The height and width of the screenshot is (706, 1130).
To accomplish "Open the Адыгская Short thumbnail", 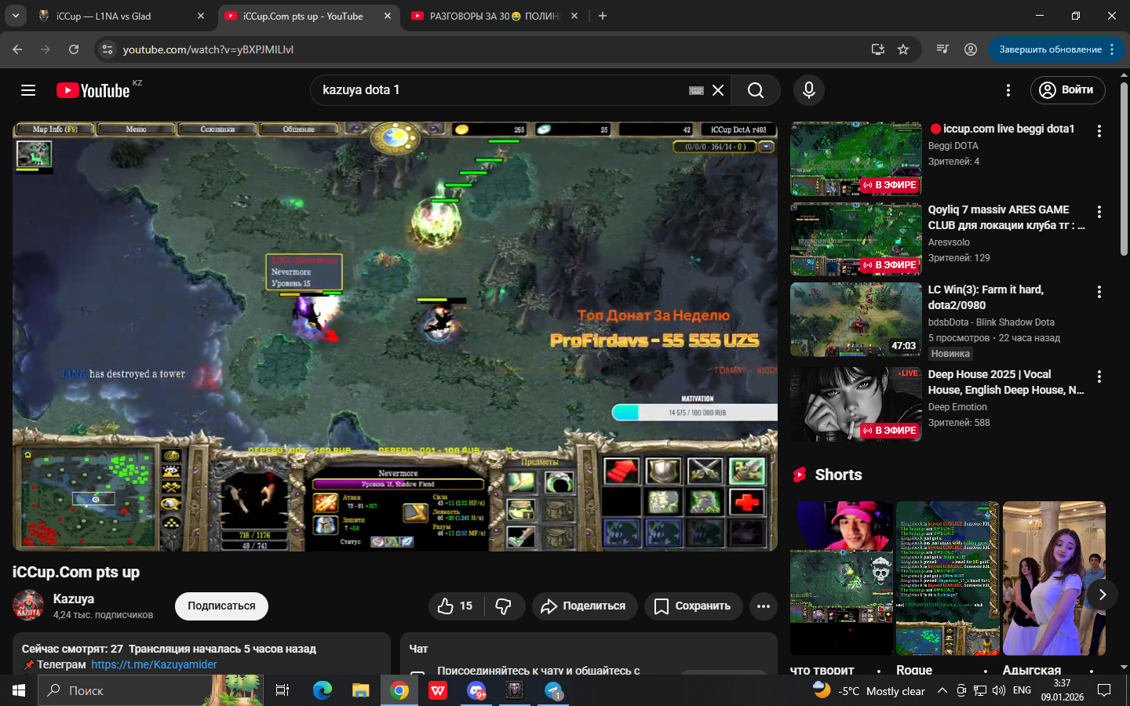I will coord(1054,578).
